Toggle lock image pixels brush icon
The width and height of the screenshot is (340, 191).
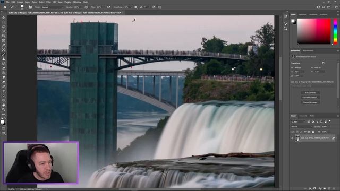click(x=301, y=132)
